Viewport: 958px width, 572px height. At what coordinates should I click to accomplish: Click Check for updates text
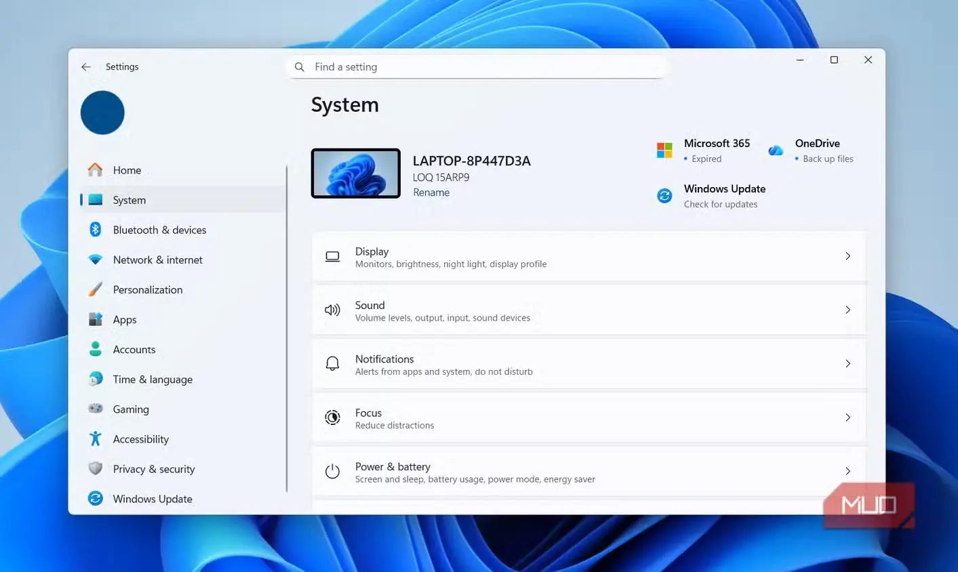(x=721, y=204)
